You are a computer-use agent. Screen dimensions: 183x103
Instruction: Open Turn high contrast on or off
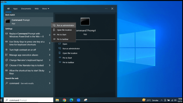click(28, 50)
